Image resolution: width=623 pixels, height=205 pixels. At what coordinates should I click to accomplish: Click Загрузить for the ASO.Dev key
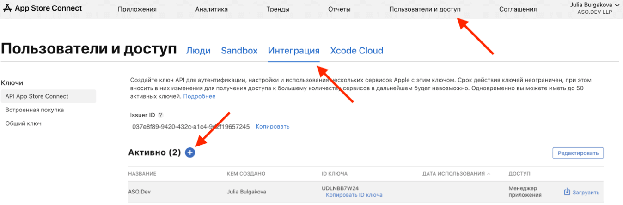point(586,193)
